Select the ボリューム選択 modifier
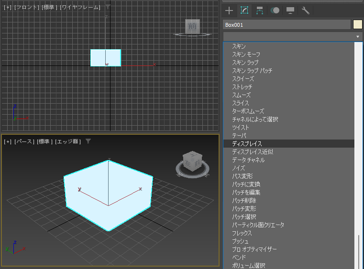Screen dimensions: 364x269 click(289, 265)
